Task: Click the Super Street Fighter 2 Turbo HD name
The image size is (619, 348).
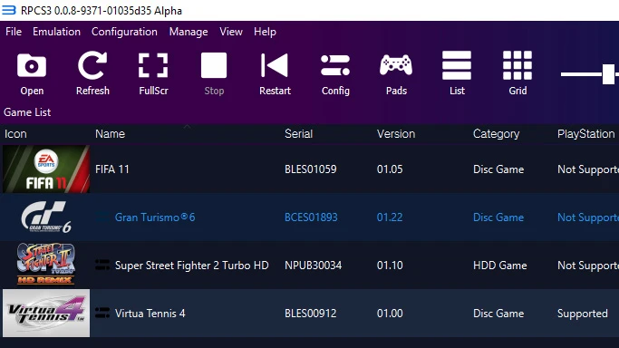Action: (x=191, y=266)
